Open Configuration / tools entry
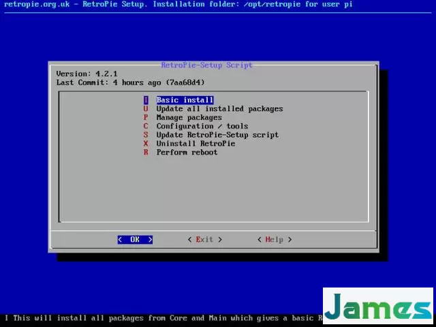The height and width of the screenshot is (327, 436). (x=196, y=126)
